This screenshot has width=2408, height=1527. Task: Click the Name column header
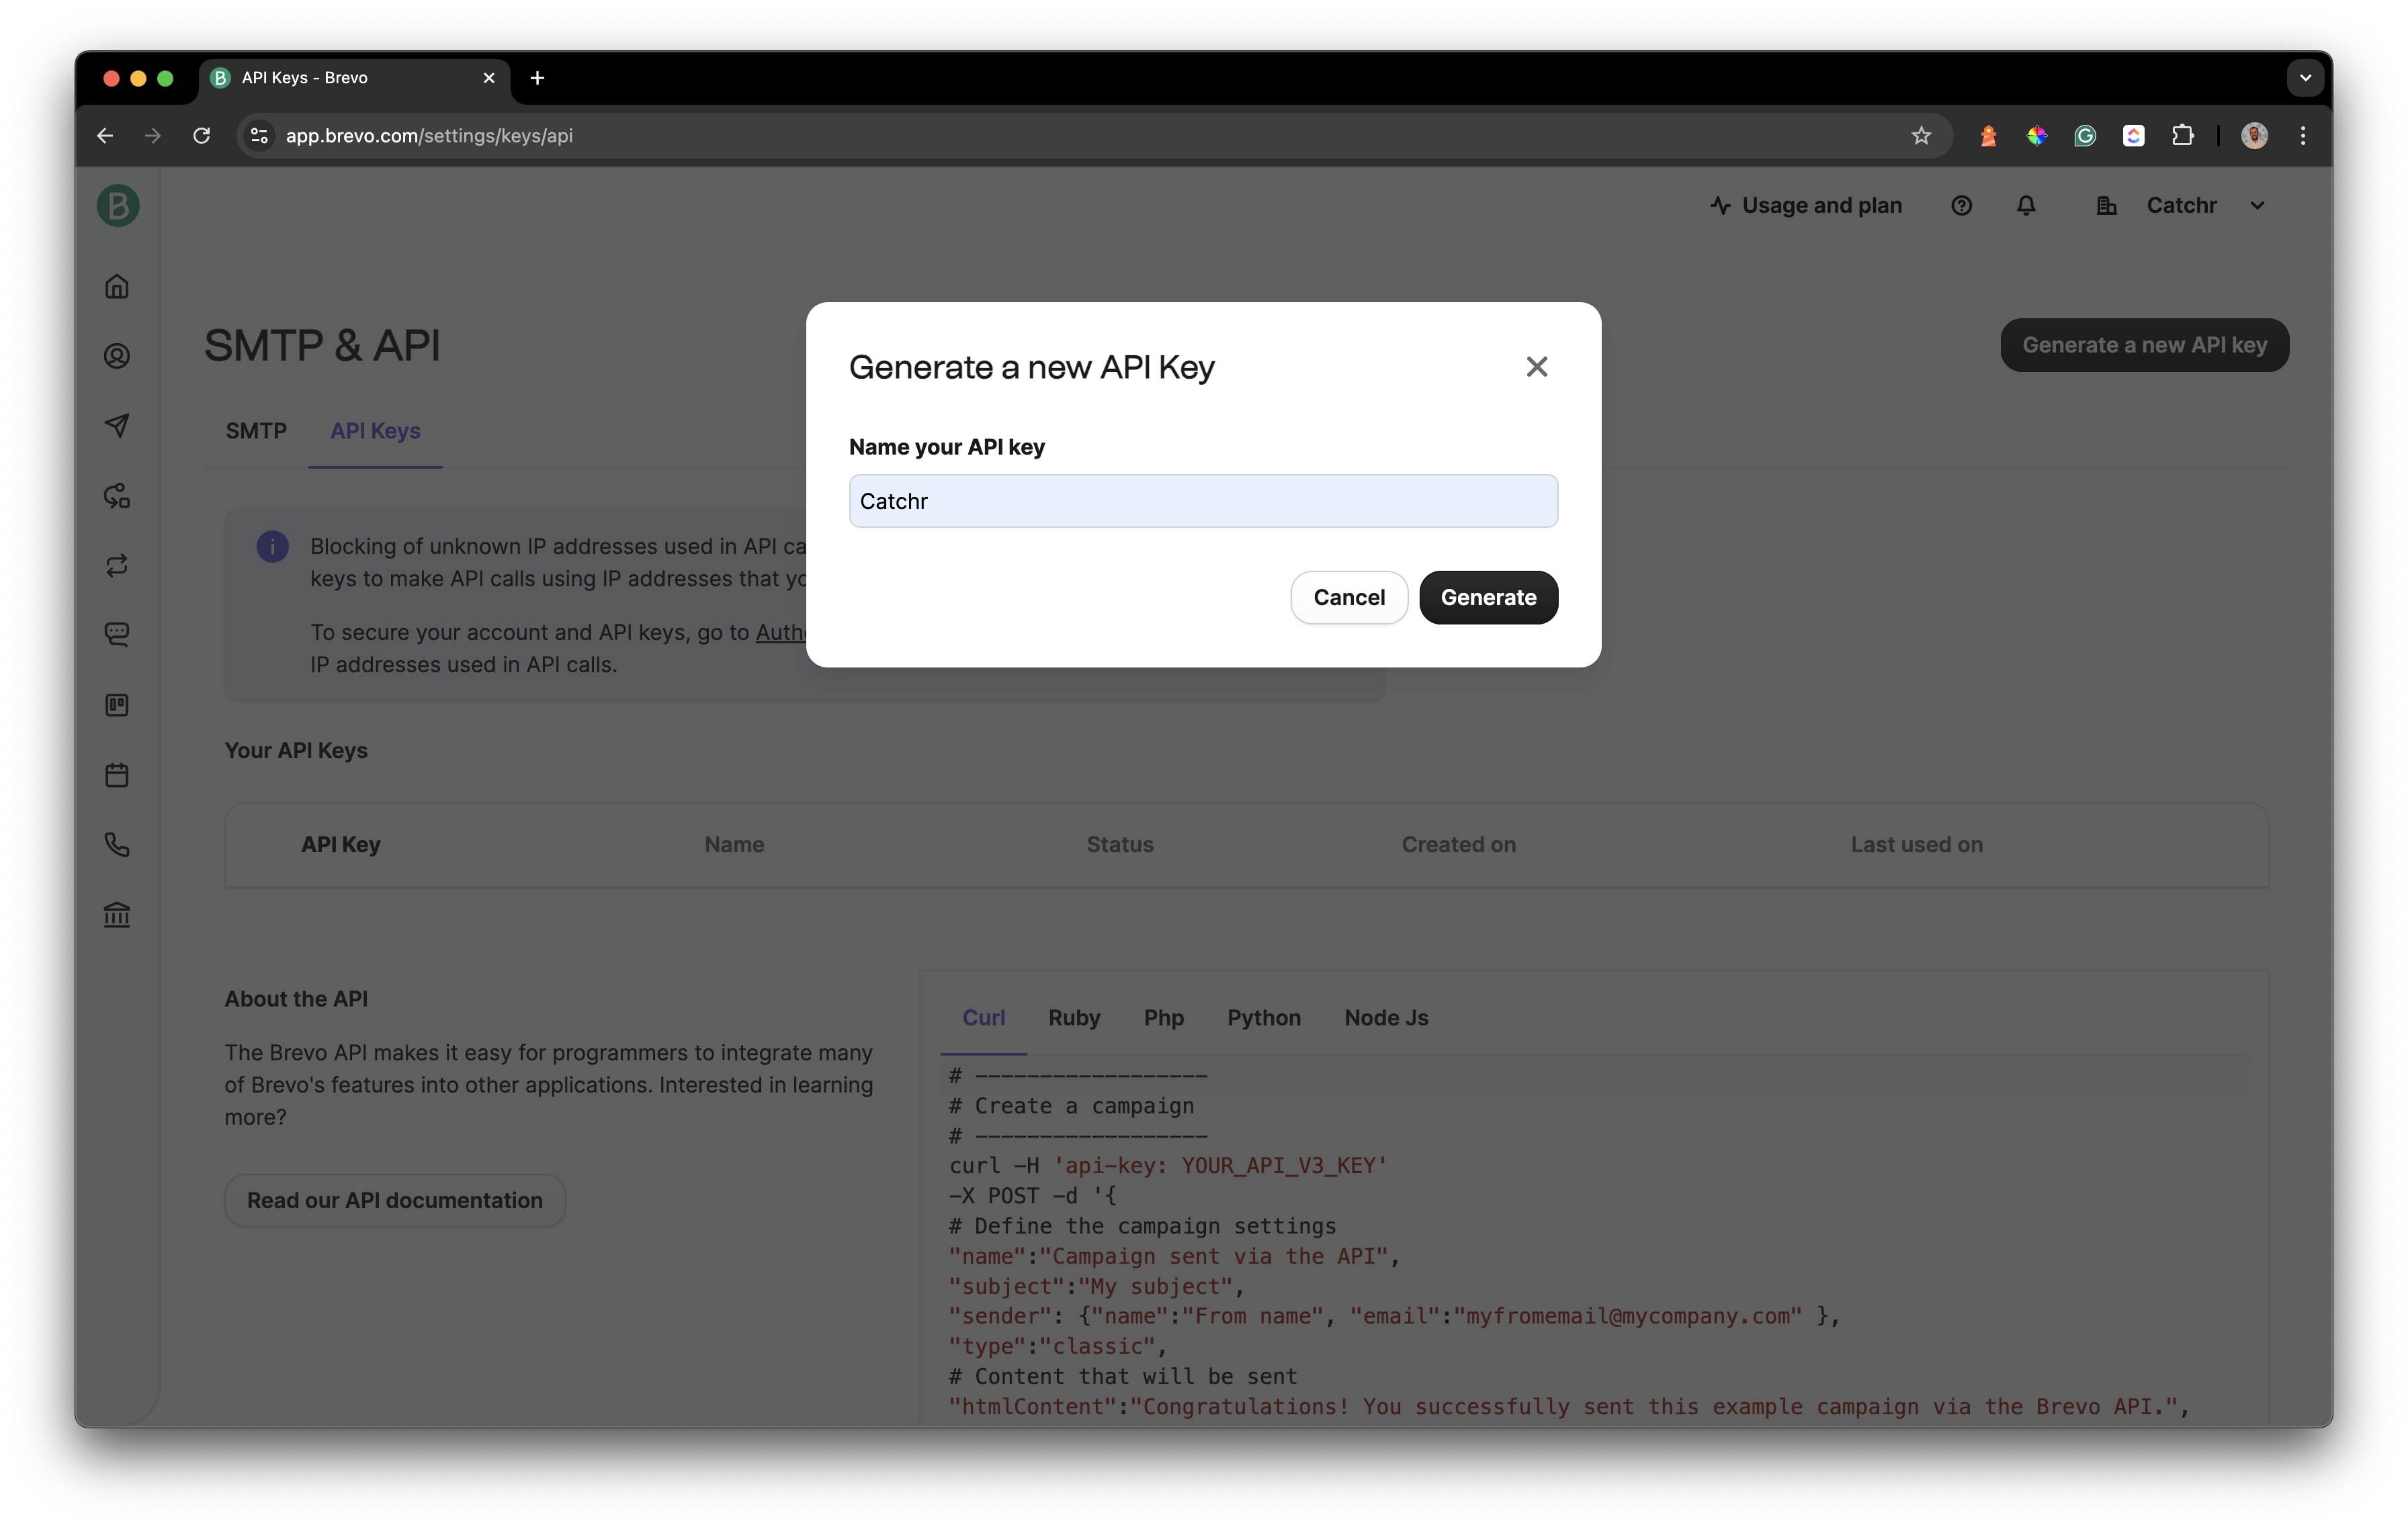click(x=734, y=845)
